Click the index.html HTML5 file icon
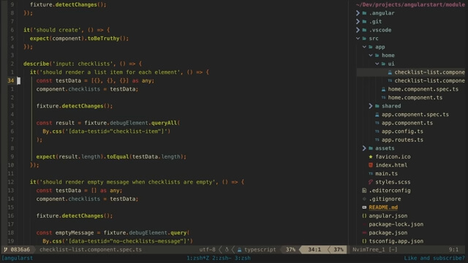The height and width of the screenshot is (263, 468). point(371,165)
